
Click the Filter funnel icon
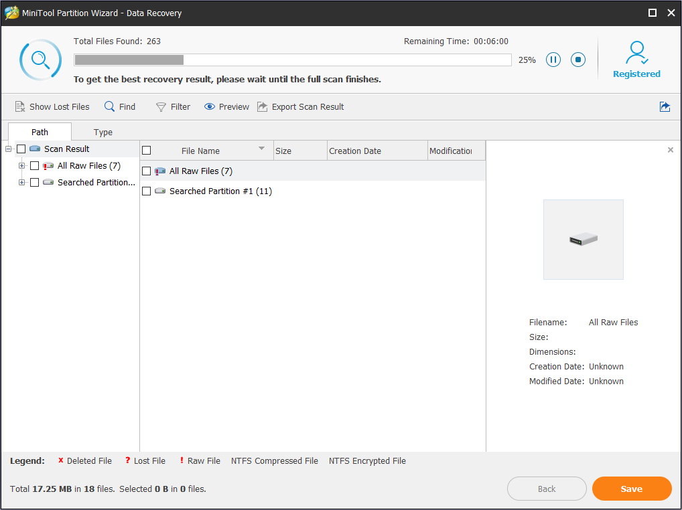(x=161, y=107)
